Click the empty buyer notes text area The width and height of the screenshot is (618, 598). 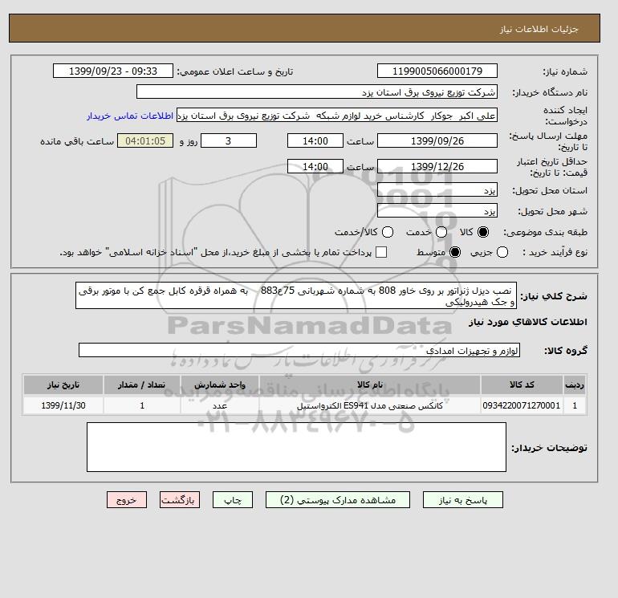pos(296,447)
